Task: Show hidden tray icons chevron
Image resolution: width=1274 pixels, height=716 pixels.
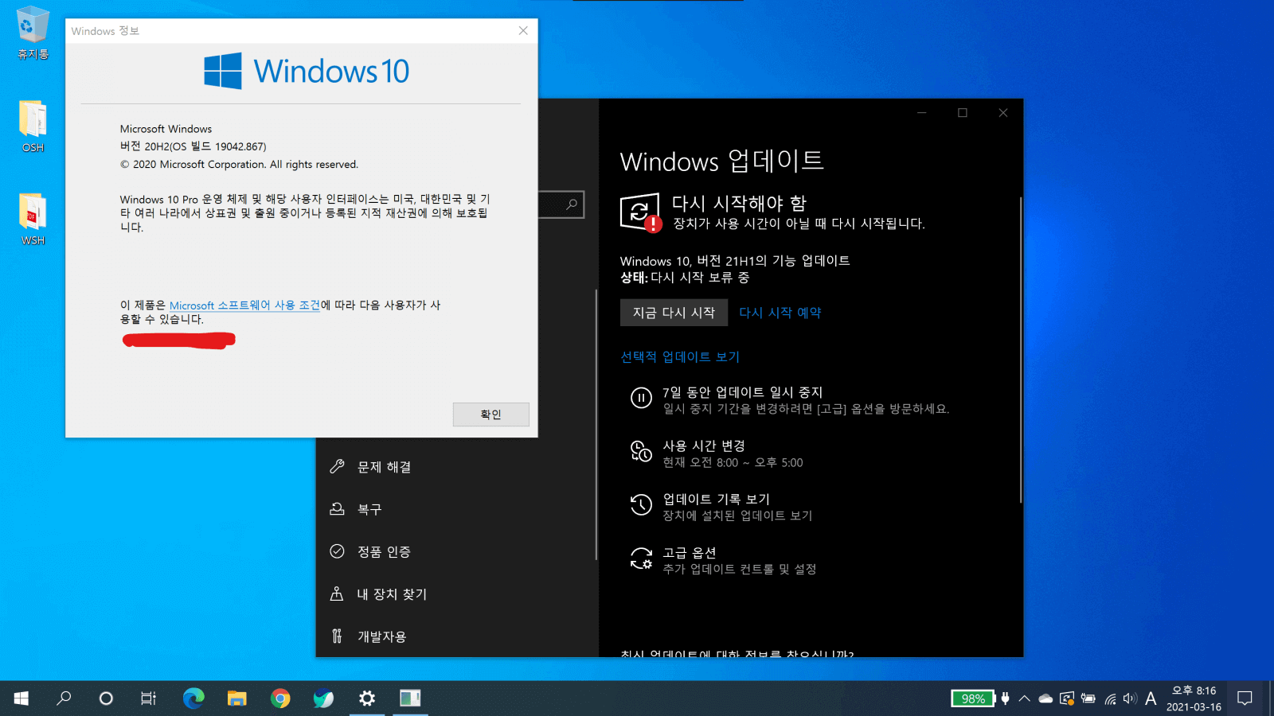Action: click(1025, 698)
